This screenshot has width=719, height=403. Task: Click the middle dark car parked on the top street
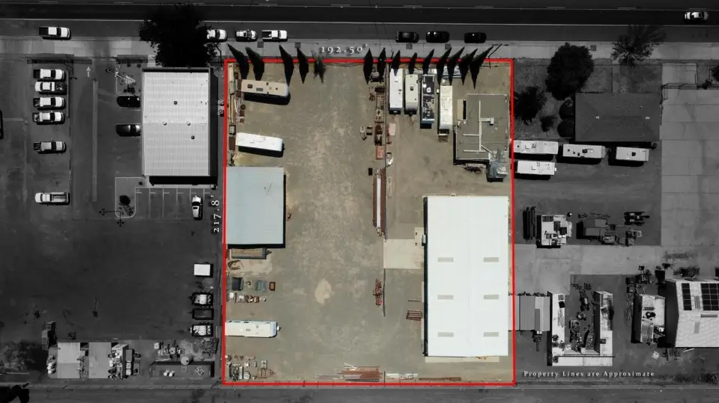coord(437,37)
